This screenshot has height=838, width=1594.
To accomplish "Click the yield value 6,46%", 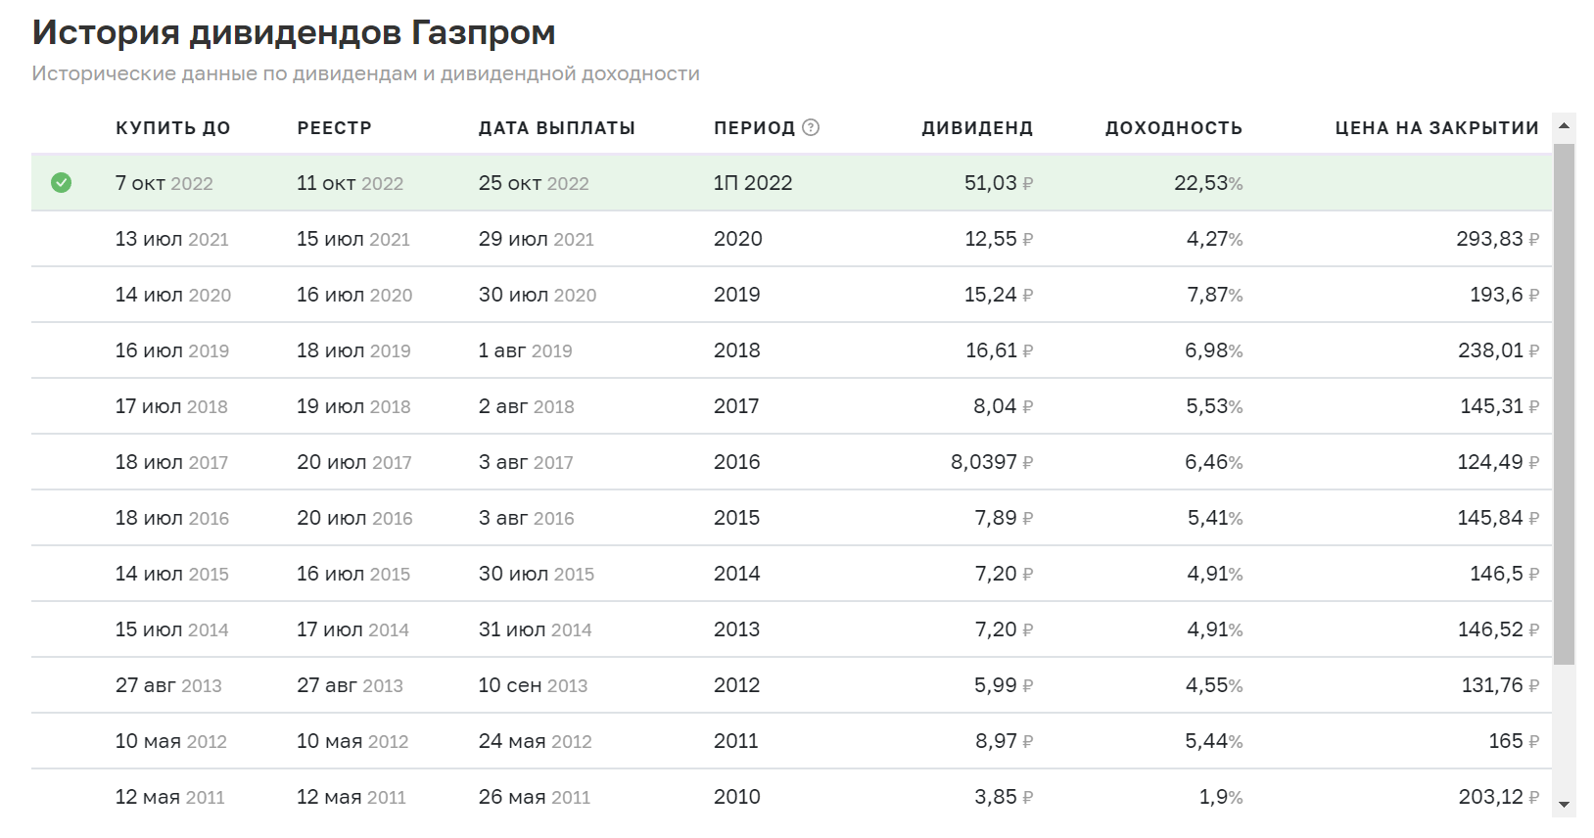I will 1214,462.
